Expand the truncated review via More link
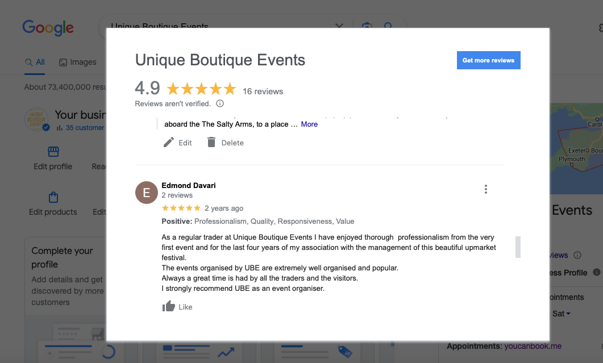The height and width of the screenshot is (363, 603). pos(309,124)
